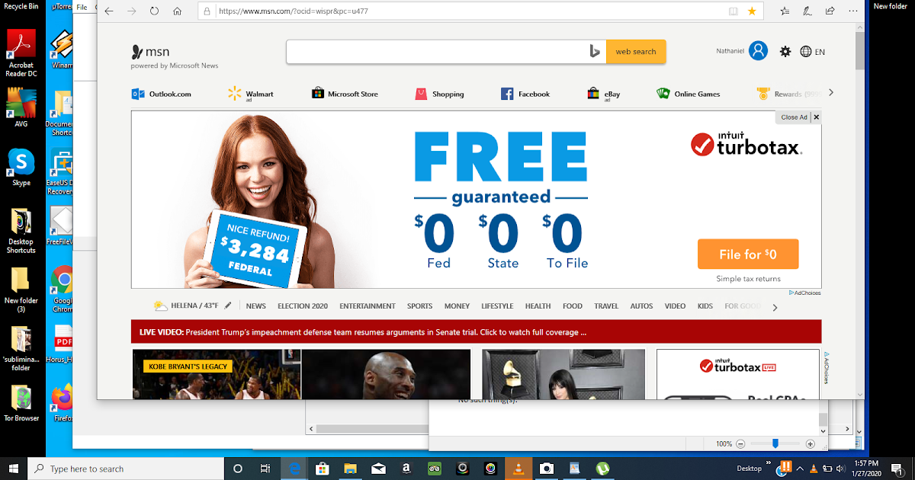
Task: Click the Bing logo in search box
Action: (595, 52)
